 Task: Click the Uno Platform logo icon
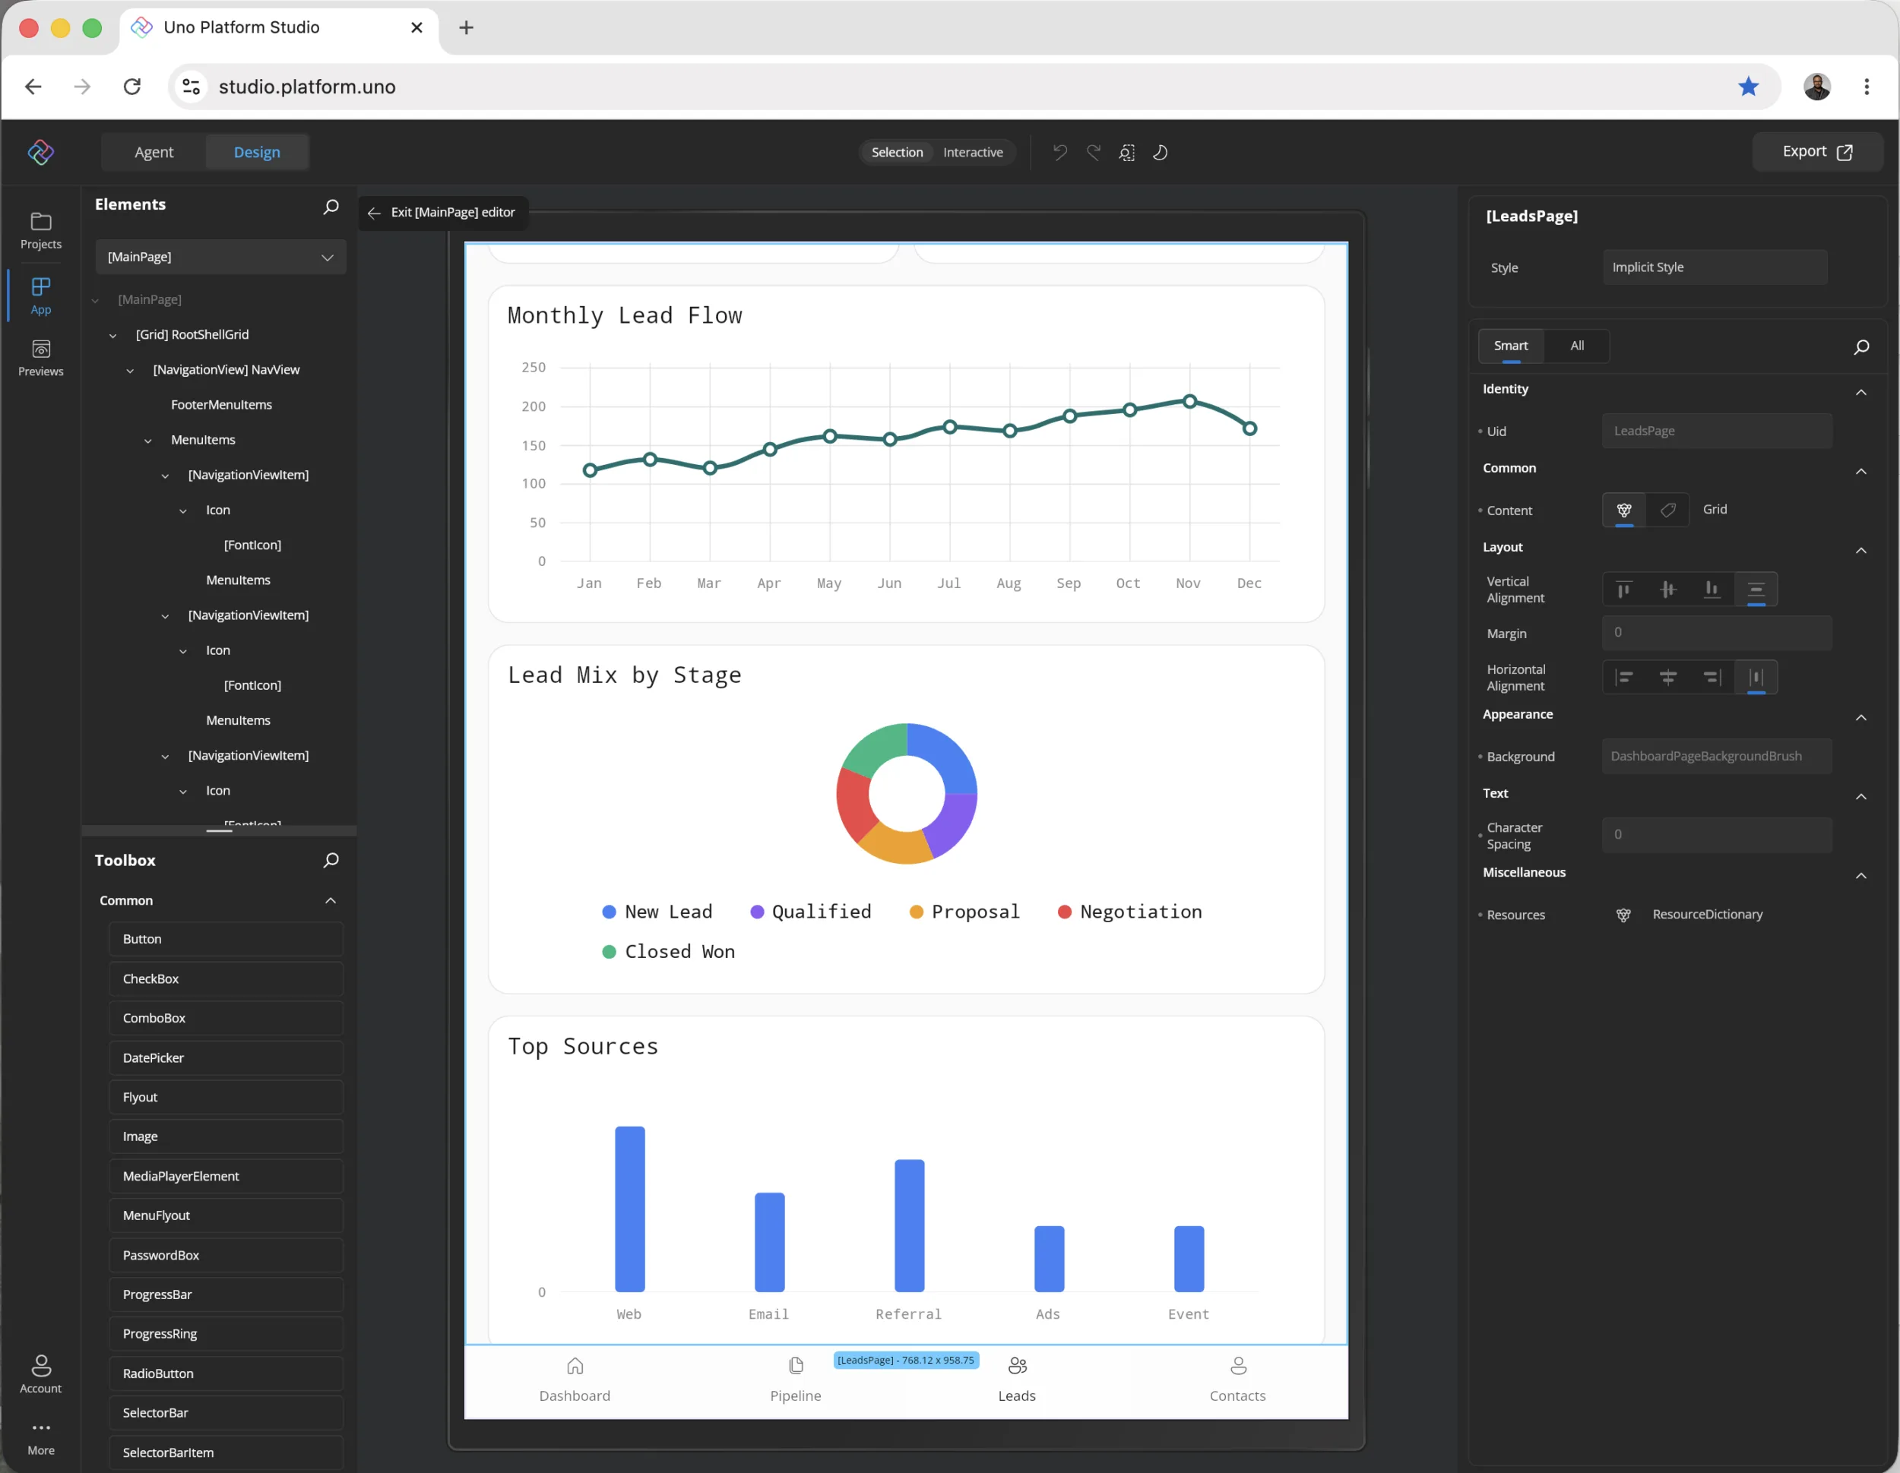point(41,152)
